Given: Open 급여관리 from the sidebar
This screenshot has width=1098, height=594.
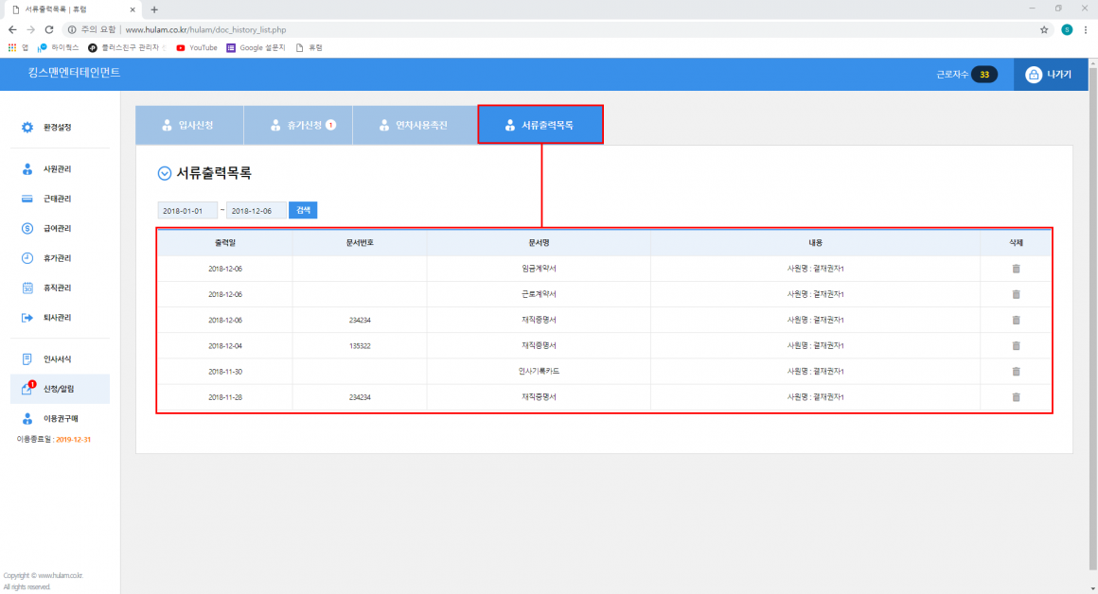Looking at the screenshot, I should tap(57, 228).
